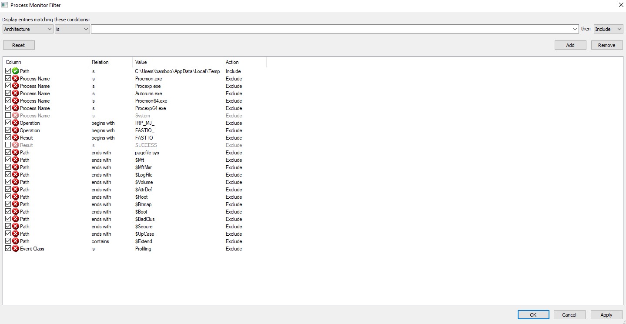Click the exclude icon on the Procmon64.exe row
This screenshot has width=626, height=324.
(x=16, y=100)
